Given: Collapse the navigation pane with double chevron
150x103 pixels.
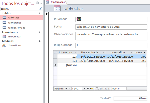Looking at the screenshot, I should pyautogui.click(x=41, y=3).
